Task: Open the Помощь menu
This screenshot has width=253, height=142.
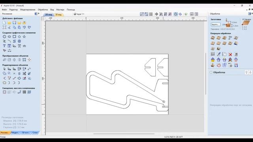Action: (71, 9)
